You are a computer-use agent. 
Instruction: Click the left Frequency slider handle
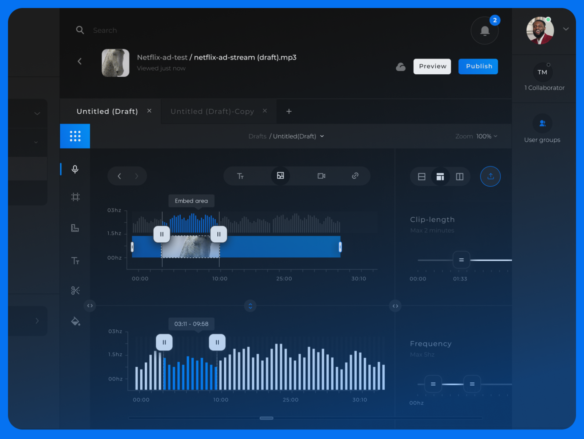[x=433, y=384]
